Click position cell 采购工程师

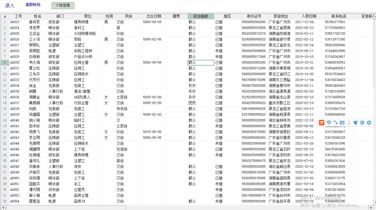click(88, 51)
